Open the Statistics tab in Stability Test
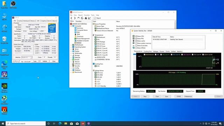 [x=180, y=51]
